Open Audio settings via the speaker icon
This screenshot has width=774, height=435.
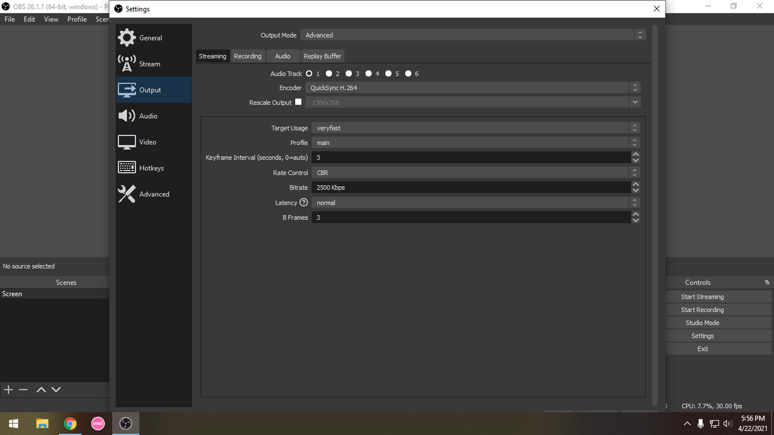[x=127, y=116]
